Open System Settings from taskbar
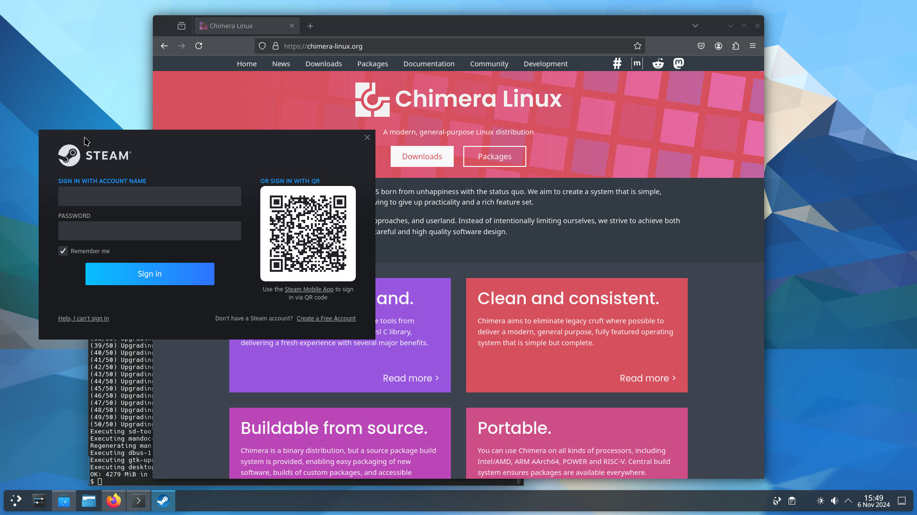 (39, 501)
